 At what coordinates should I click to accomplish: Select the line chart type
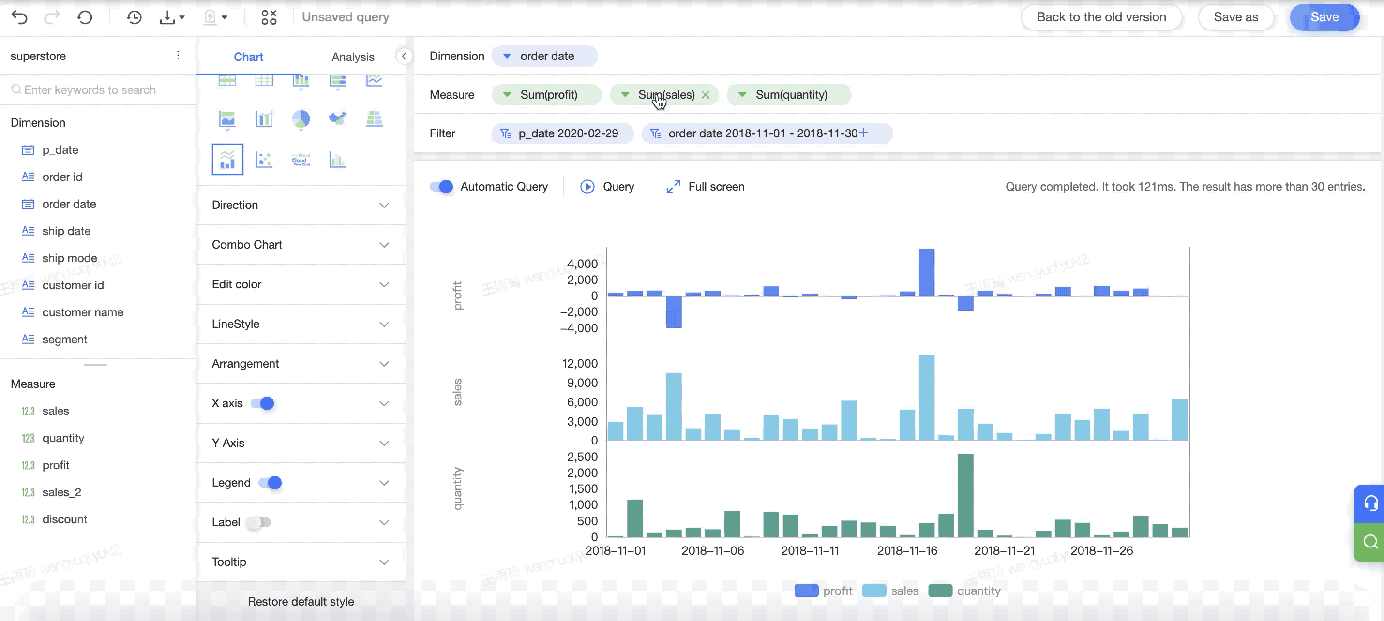(x=374, y=80)
